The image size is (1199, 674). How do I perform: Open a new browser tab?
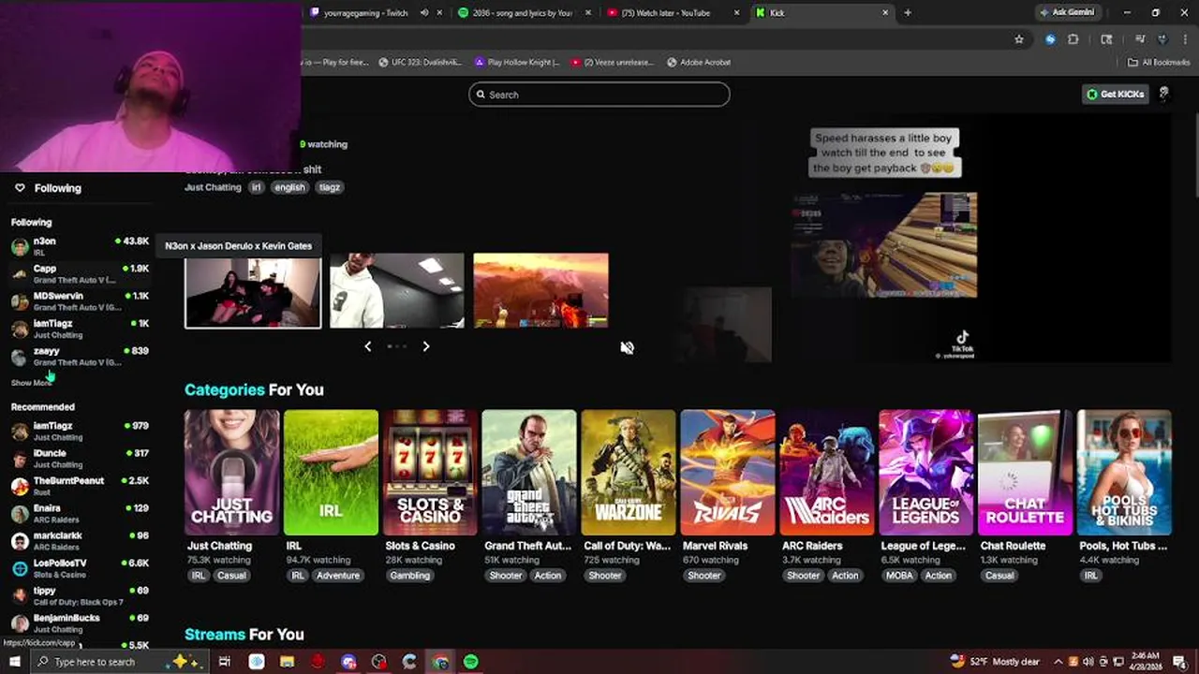point(908,13)
